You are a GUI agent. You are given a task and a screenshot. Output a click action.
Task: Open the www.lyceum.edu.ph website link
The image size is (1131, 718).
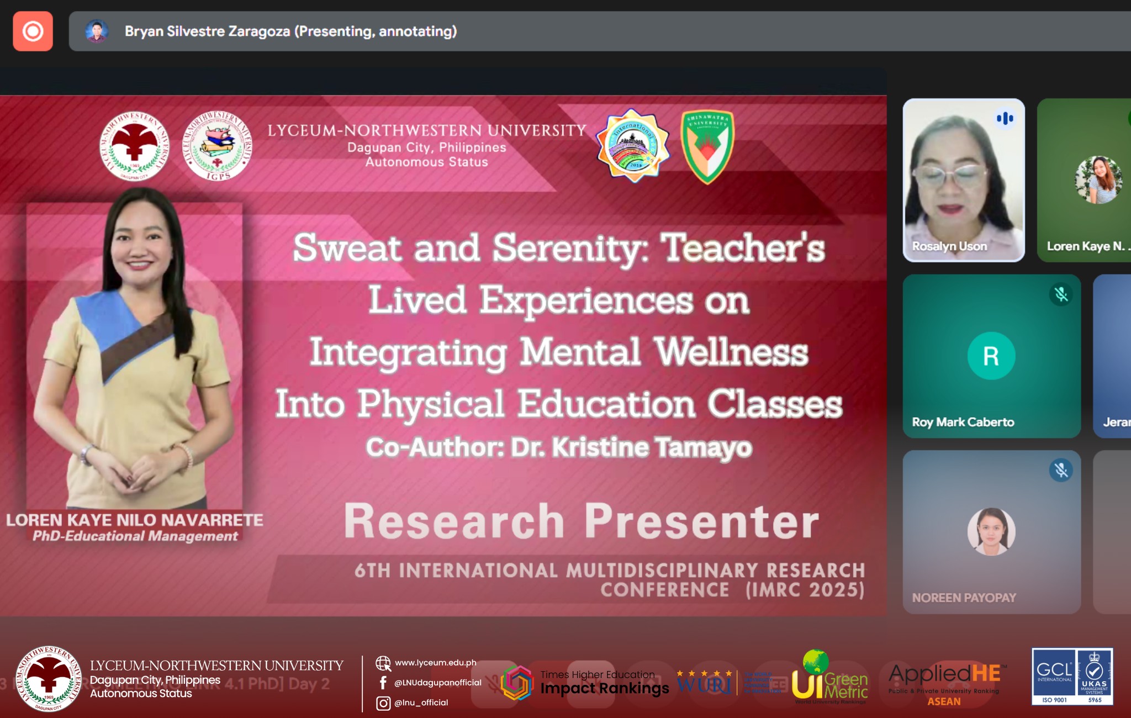coord(435,663)
